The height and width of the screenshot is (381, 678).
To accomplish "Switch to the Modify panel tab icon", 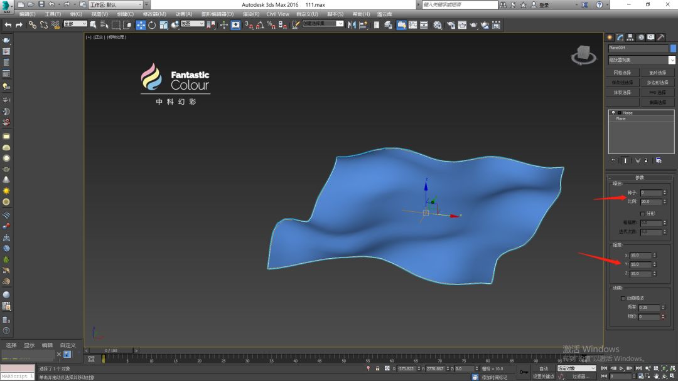I will [x=620, y=38].
